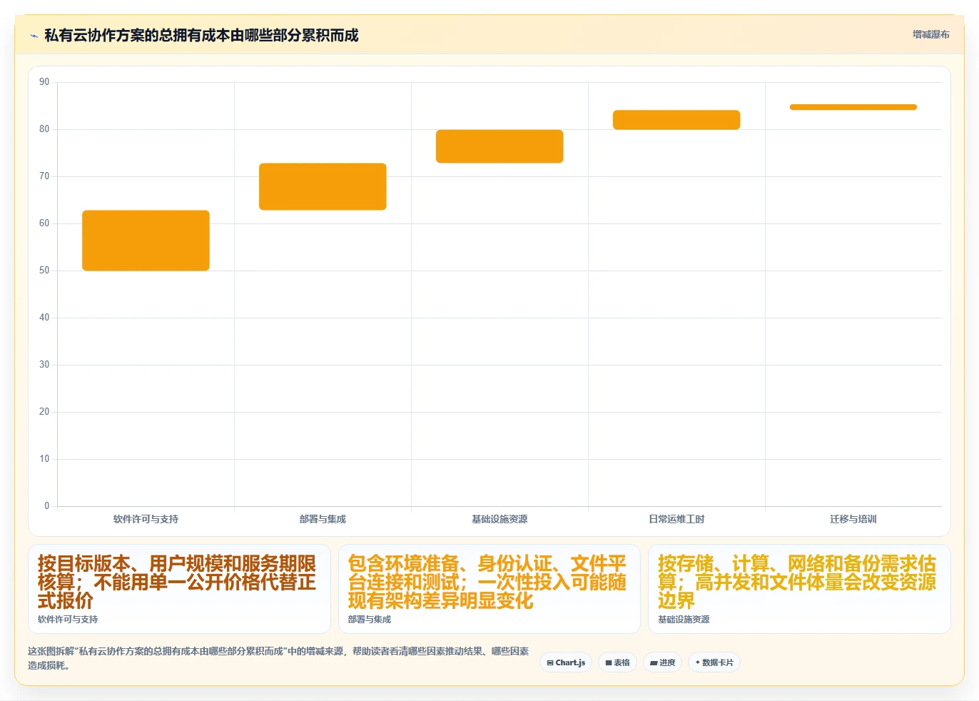The image size is (979, 701).
Task: Select the 日常运维工时 waterfall bar
Action: pos(676,120)
